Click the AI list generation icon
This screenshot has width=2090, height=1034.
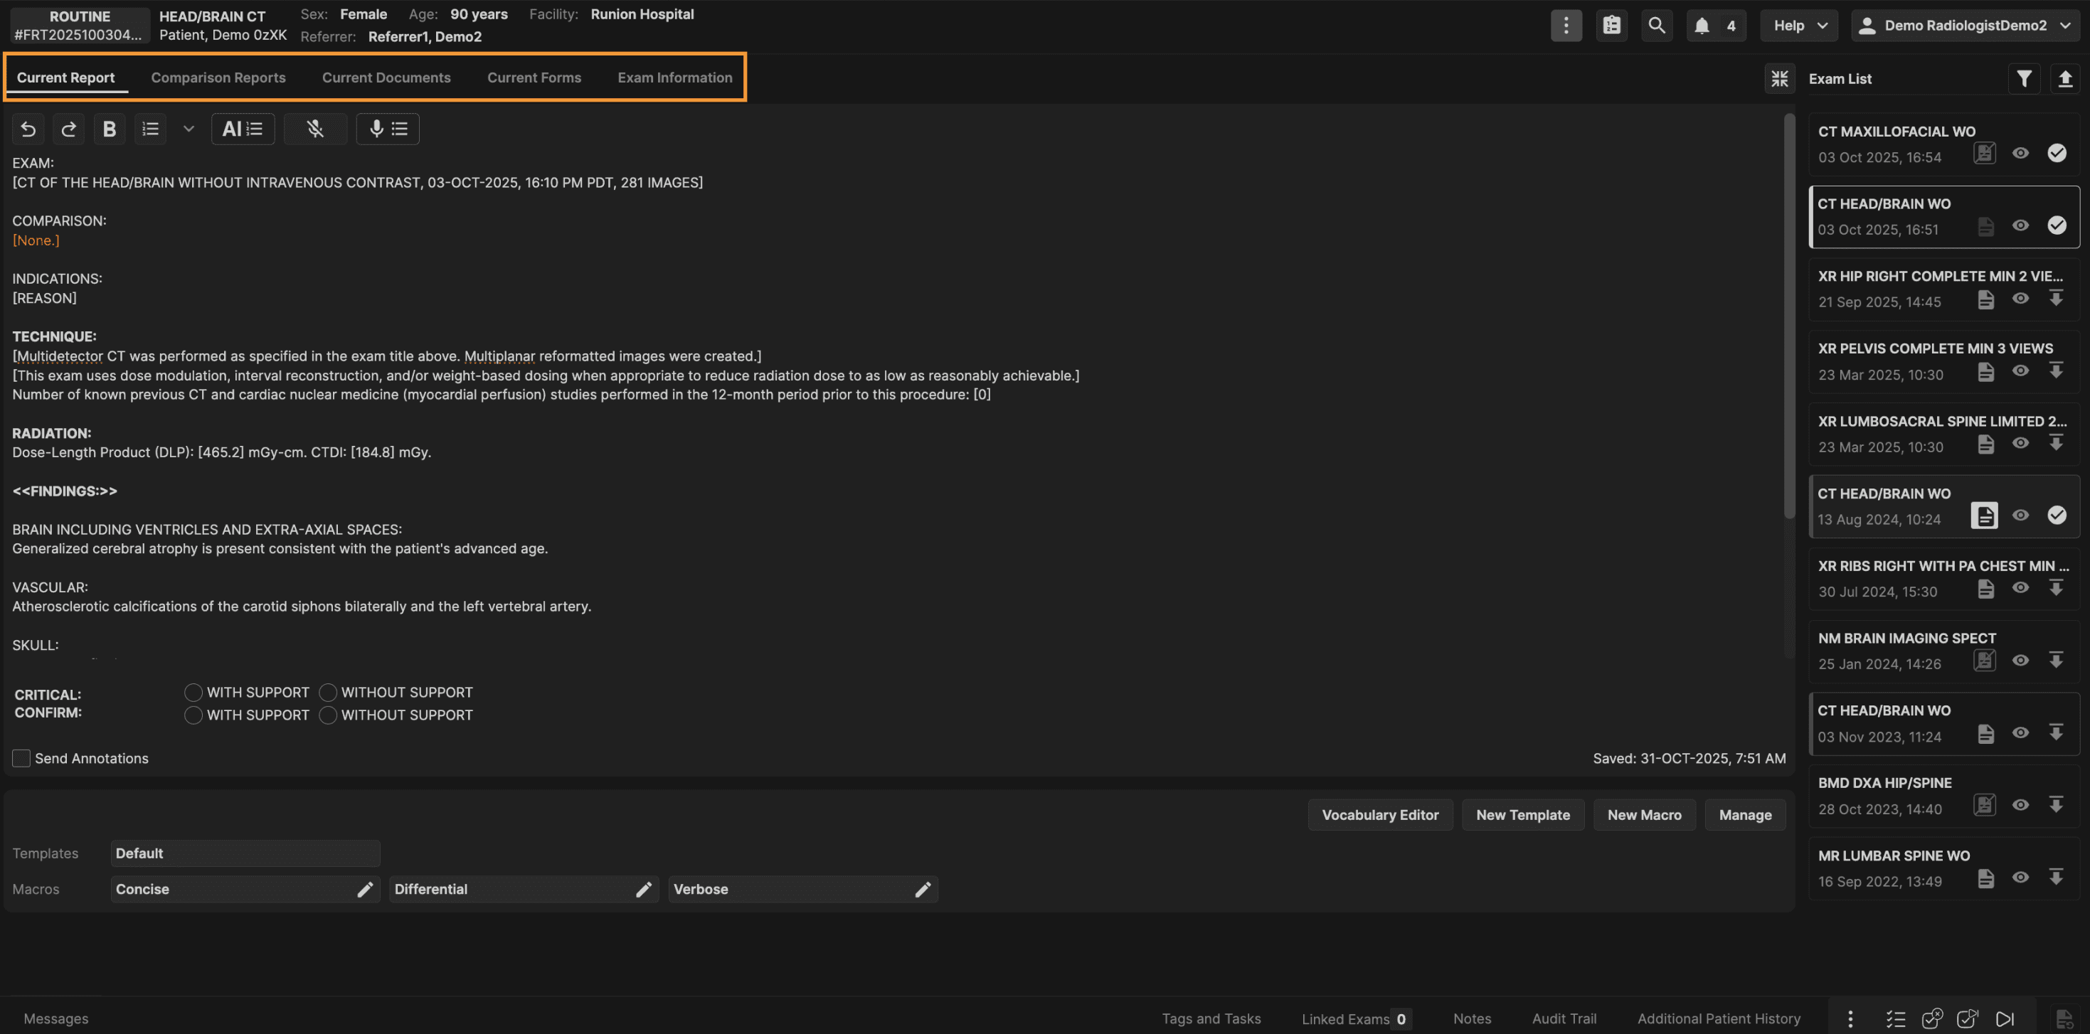point(243,129)
